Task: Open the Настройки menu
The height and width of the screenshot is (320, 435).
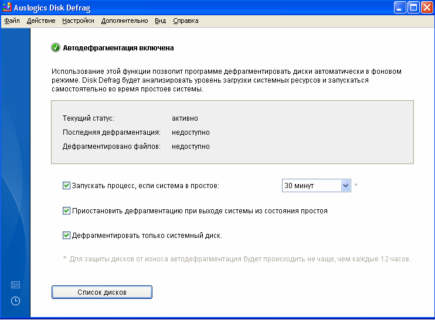Action: 78,21
